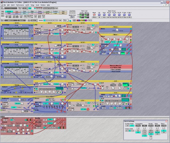Add the 4-Out module icon
The width and height of the screenshot is (170, 143).
coord(10,16)
